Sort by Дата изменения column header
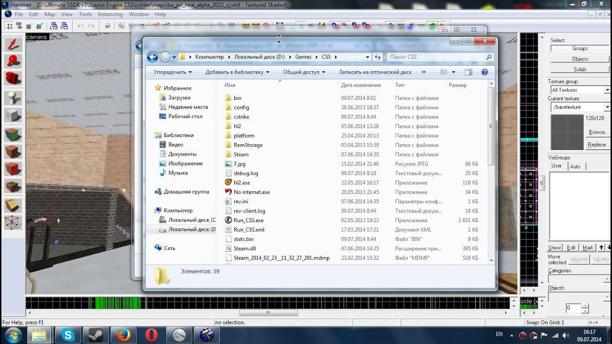This screenshot has width=612, height=344. click(x=361, y=85)
